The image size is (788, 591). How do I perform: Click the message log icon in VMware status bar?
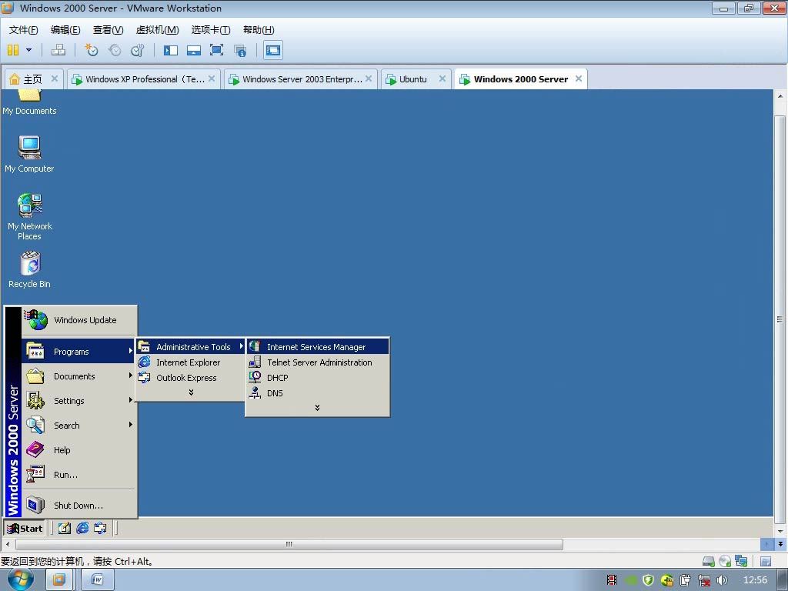766,561
